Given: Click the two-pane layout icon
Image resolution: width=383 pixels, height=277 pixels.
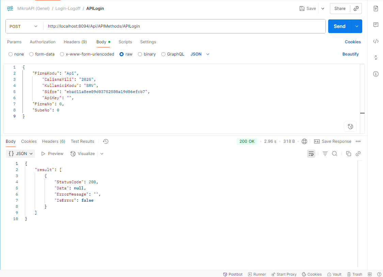Looking at the screenshot, I should (x=370, y=274).
